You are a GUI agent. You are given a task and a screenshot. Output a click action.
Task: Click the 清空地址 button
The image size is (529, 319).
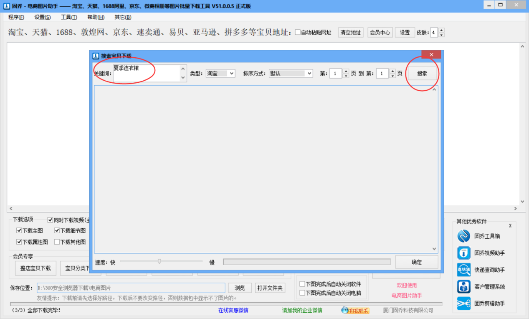(351, 33)
